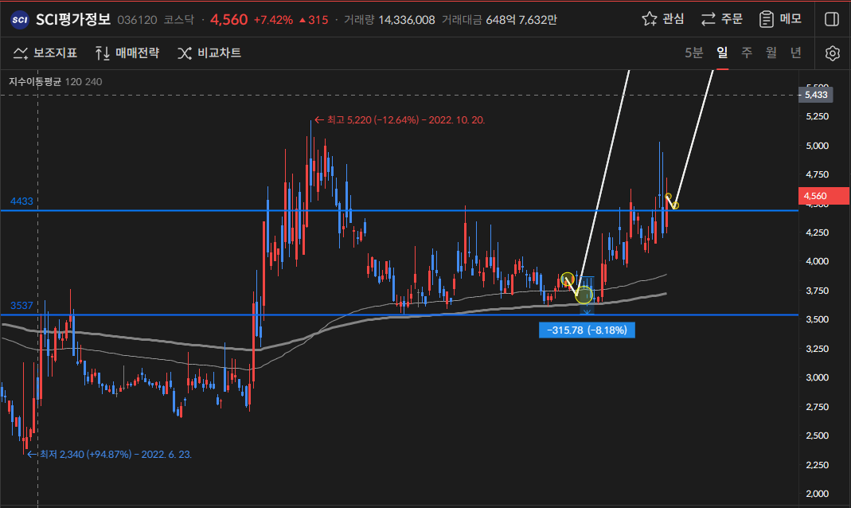Open 보조지표 indicators menu
The width and height of the screenshot is (851, 508).
pos(45,53)
